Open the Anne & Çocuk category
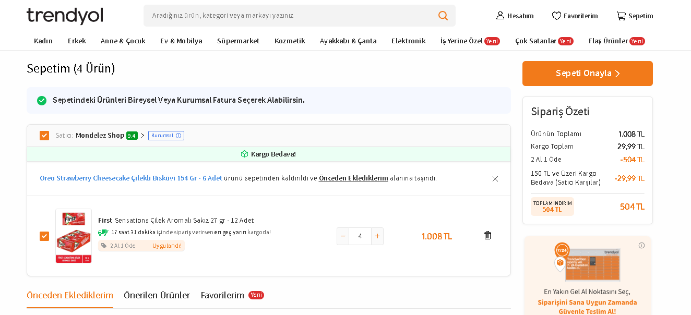Viewport: 691px width, 315px height. click(x=123, y=41)
